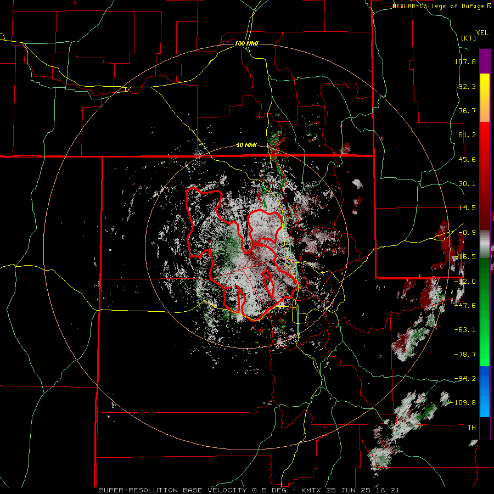The height and width of the screenshot is (494, 494).
Task: Click the [KT] units label
Action: click(469, 38)
